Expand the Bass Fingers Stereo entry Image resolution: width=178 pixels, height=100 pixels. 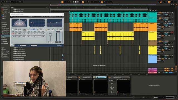coord(14,52)
